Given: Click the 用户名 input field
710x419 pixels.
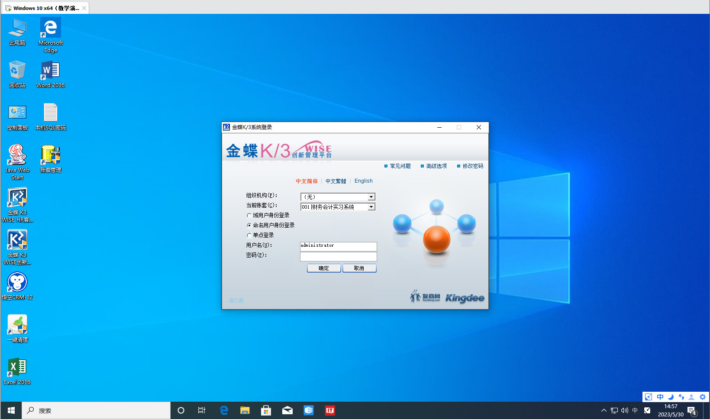Looking at the screenshot, I should pyautogui.click(x=339, y=246).
